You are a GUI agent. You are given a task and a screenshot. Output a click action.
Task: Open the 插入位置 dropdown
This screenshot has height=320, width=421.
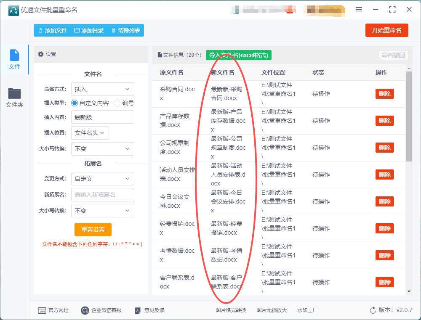click(x=90, y=133)
